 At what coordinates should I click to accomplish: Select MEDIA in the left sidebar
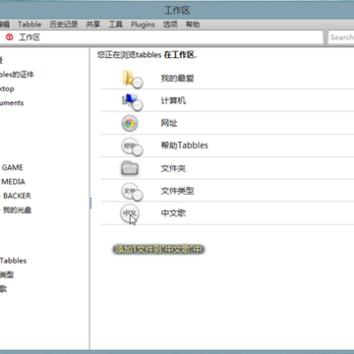point(13,182)
